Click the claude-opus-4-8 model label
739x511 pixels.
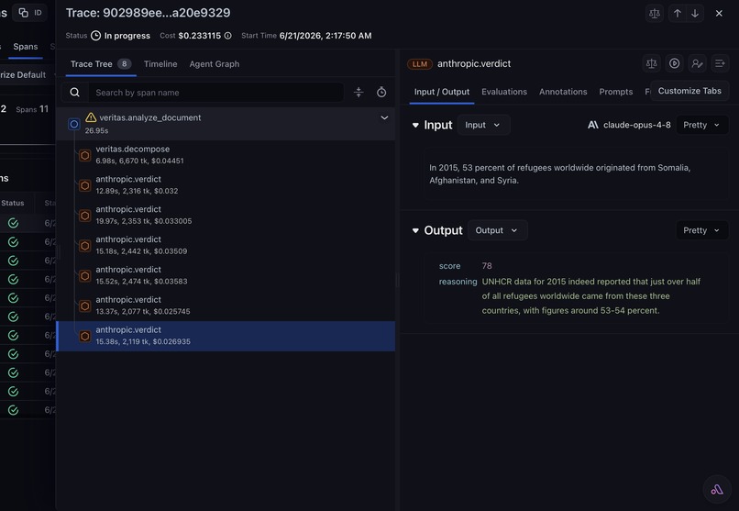tap(636, 125)
